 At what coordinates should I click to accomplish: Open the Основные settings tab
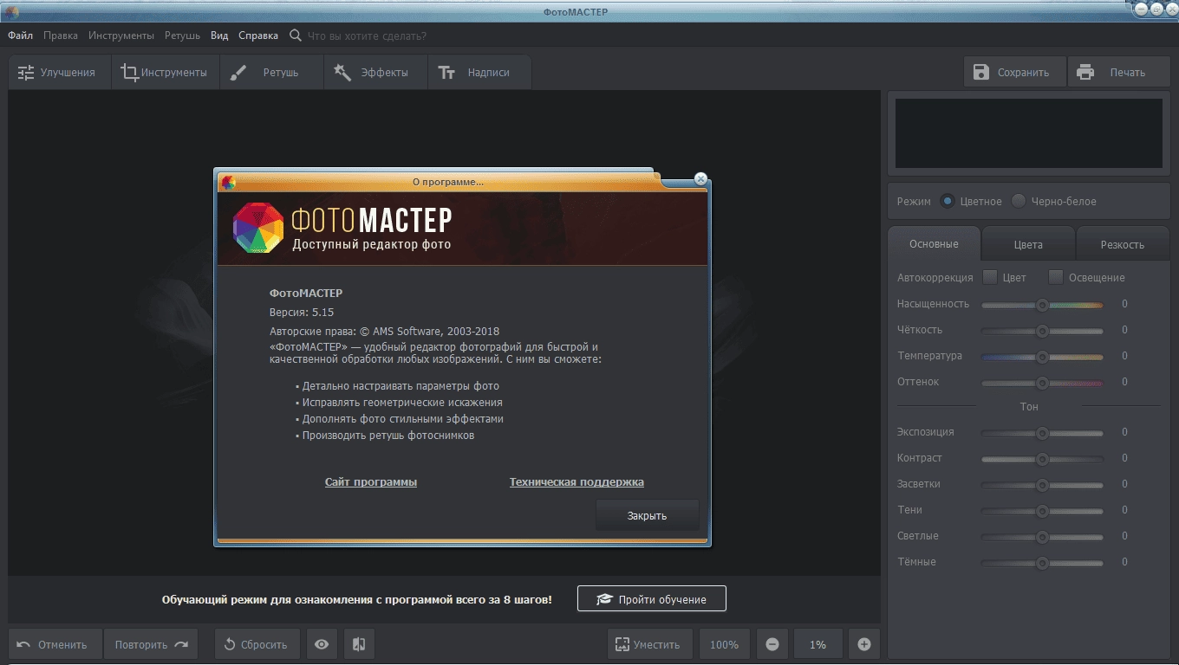(x=934, y=244)
